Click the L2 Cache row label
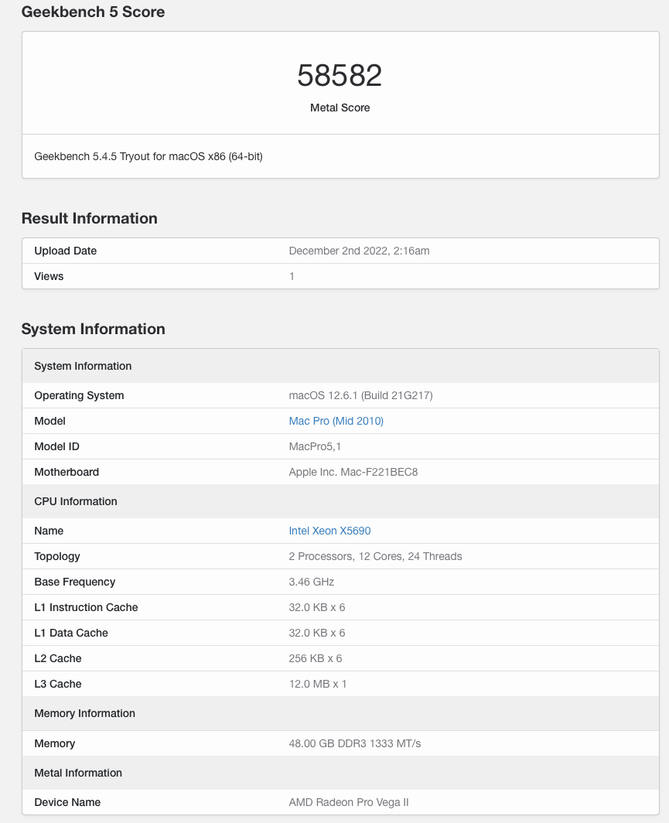This screenshot has height=823, width=669. click(x=58, y=658)
